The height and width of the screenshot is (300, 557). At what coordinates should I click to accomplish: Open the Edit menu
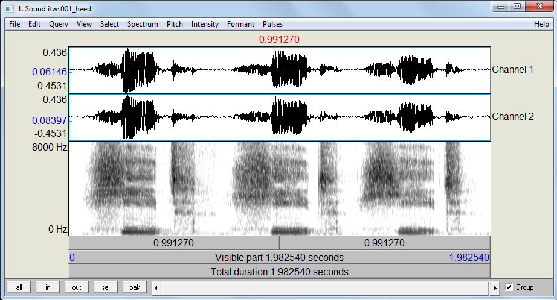(34, 24)
